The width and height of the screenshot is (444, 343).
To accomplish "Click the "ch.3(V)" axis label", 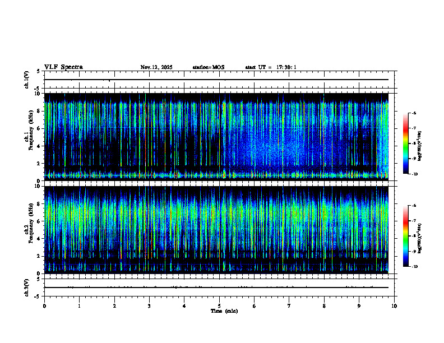I will [x=26, y=288].
